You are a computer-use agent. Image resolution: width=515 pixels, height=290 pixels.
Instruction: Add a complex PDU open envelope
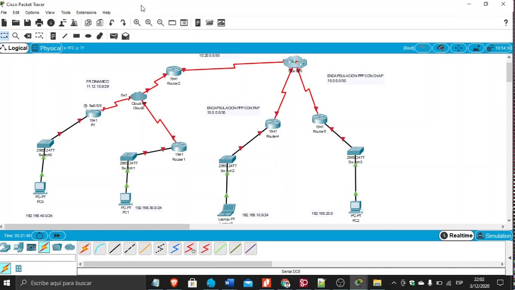tap(126, 36)
